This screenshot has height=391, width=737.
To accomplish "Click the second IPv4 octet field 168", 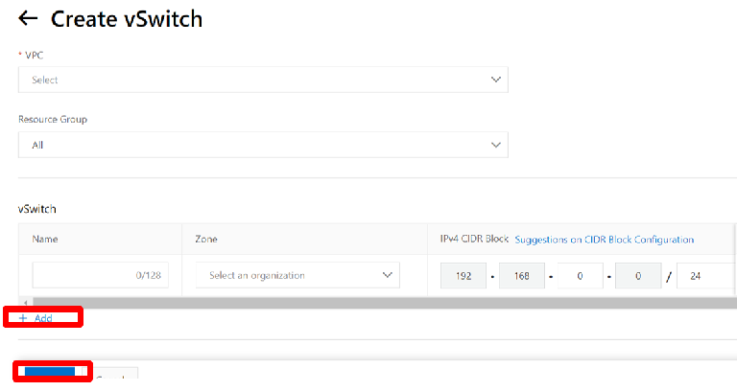I will point(523,276).
